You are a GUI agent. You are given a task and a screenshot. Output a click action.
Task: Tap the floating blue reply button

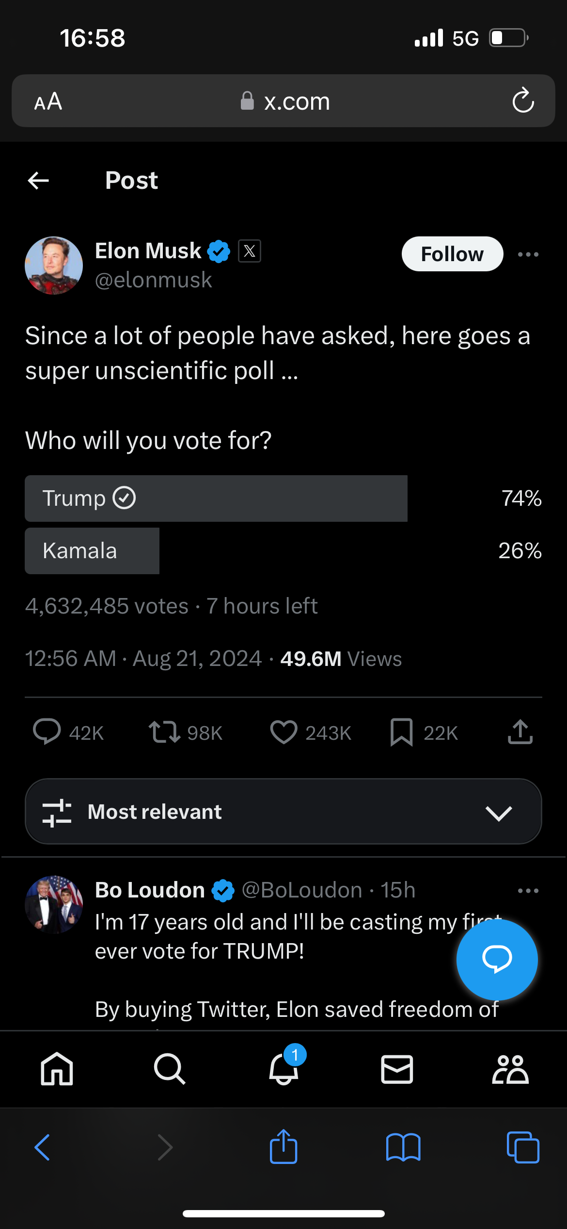pyautogui.click(x=497, y=959)
